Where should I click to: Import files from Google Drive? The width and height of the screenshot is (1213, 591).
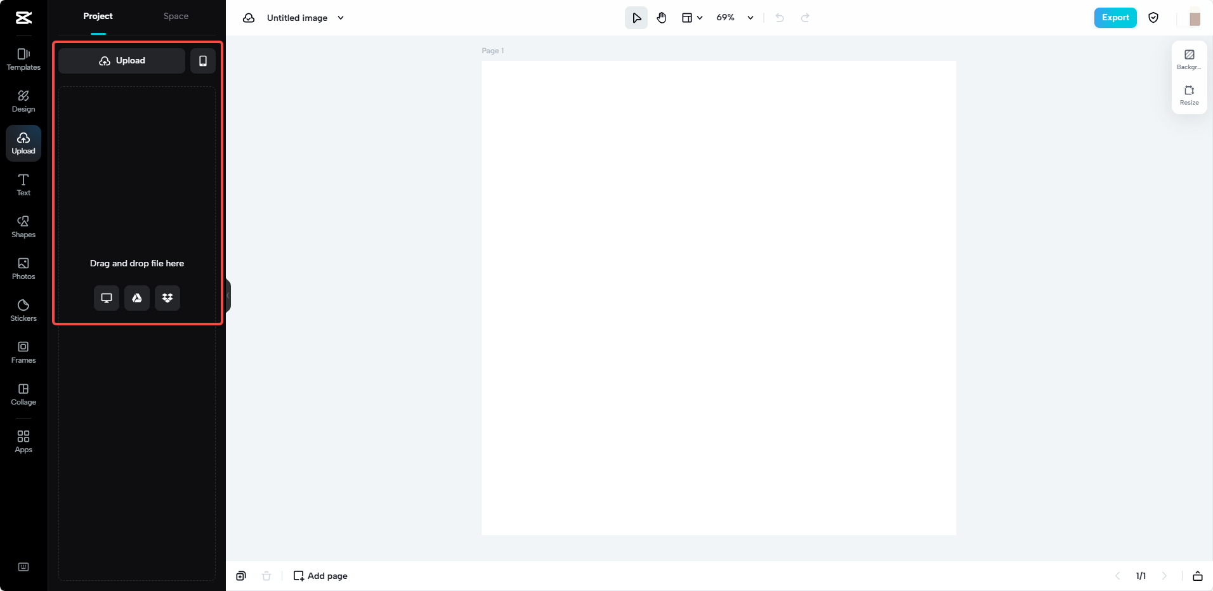[136, 298]
